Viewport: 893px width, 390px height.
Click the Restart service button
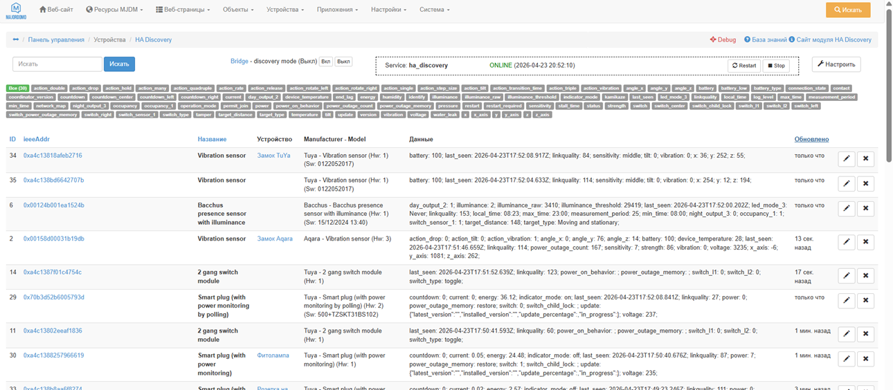pyautogui.click(x=744, y=66)
